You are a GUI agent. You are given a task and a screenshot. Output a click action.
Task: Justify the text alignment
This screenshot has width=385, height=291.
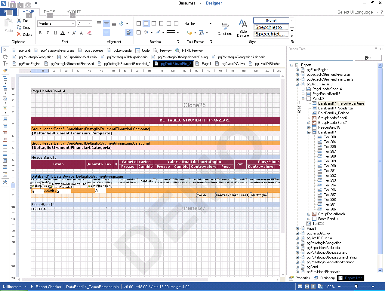[x=122, y=32]
